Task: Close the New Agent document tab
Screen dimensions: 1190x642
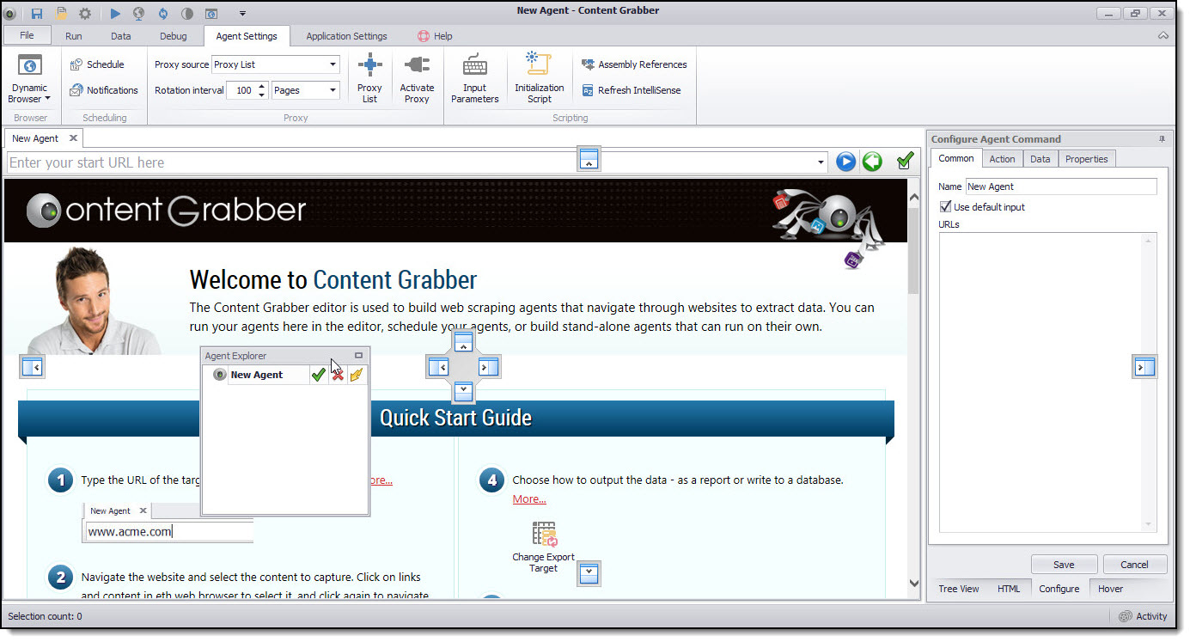Action: 73,138
